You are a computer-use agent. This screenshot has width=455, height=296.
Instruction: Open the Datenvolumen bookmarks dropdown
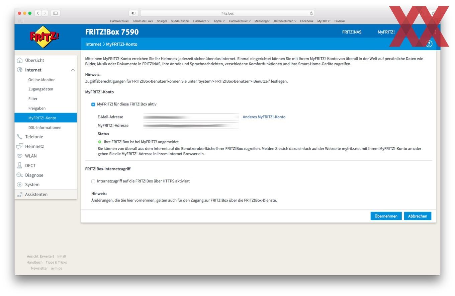[x=285, y=21]
